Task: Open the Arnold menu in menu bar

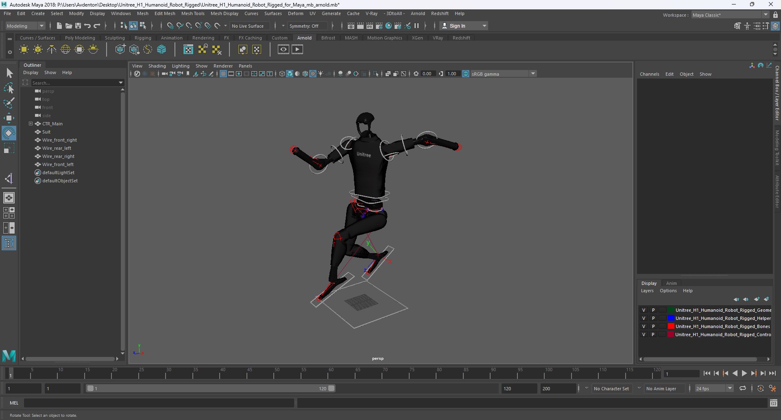Action: pyautogui.click(x=418, y=13)
